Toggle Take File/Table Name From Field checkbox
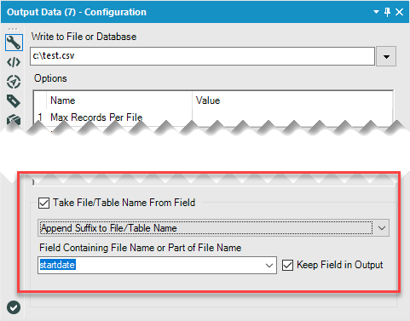Image resolution: width=410 pixels, height=321 pixels. 43,203
